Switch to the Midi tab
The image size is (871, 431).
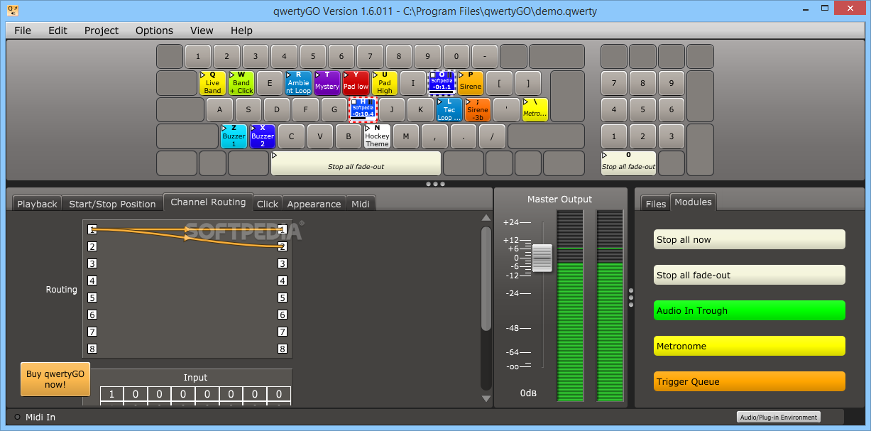pyautogui.click(x=361, y=204)
